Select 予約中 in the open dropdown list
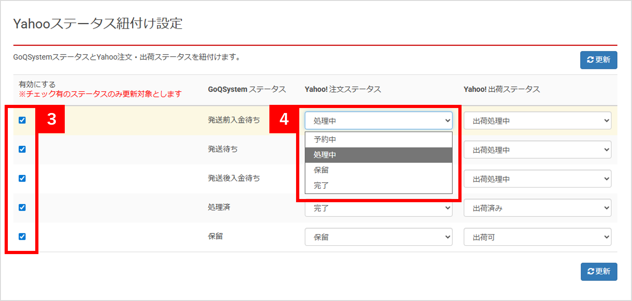 pyautogui.click(x=378, y=140)
